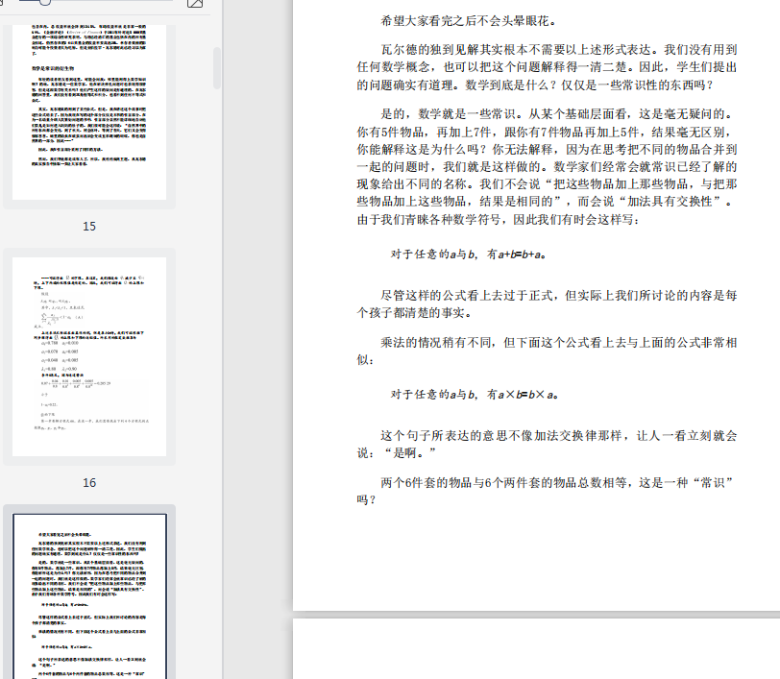Click the enlarge thumbnails icon
The width and height of the screenshot is (780, 679).
195,3
